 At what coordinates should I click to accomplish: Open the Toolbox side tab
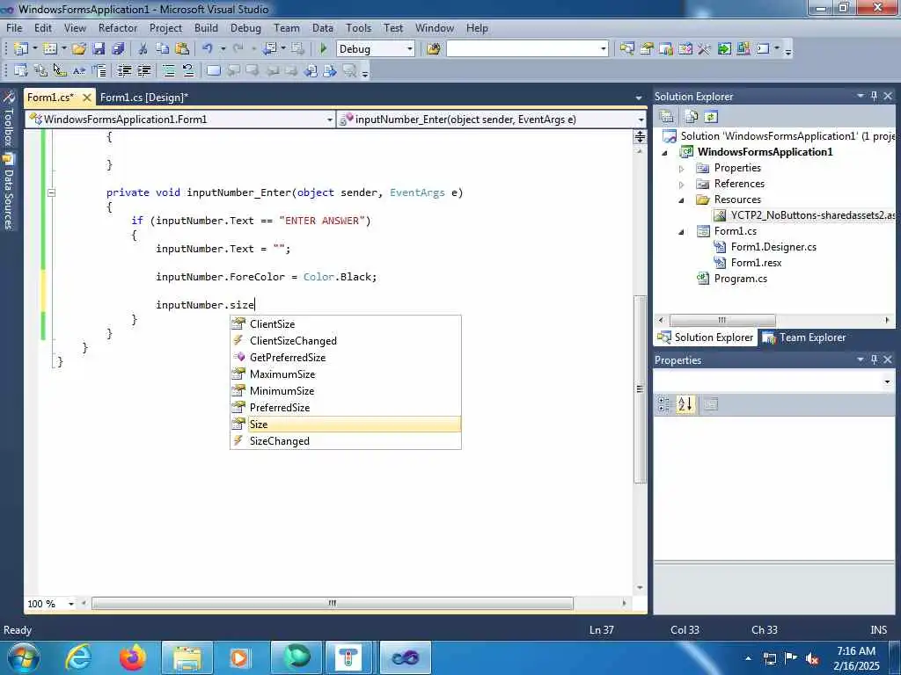tap(8, 119)
